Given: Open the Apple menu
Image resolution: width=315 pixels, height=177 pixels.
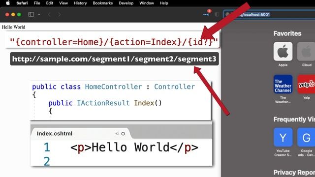Looking at the screenshot, I should click(8, 3).
